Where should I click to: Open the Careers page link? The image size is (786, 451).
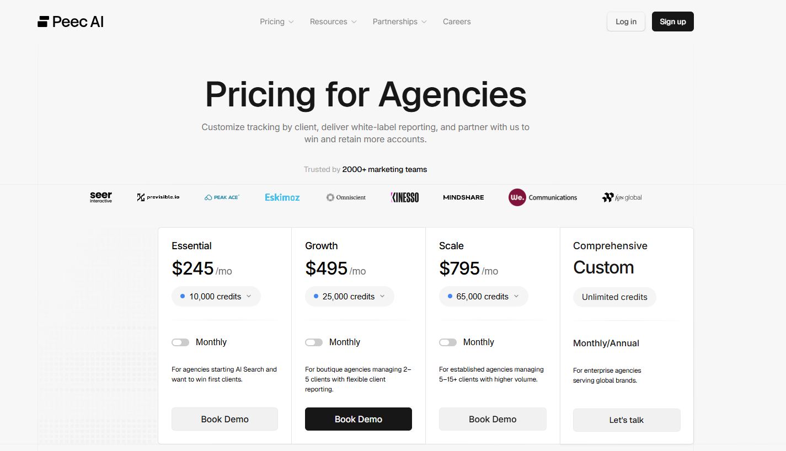[x=457, y=22]
